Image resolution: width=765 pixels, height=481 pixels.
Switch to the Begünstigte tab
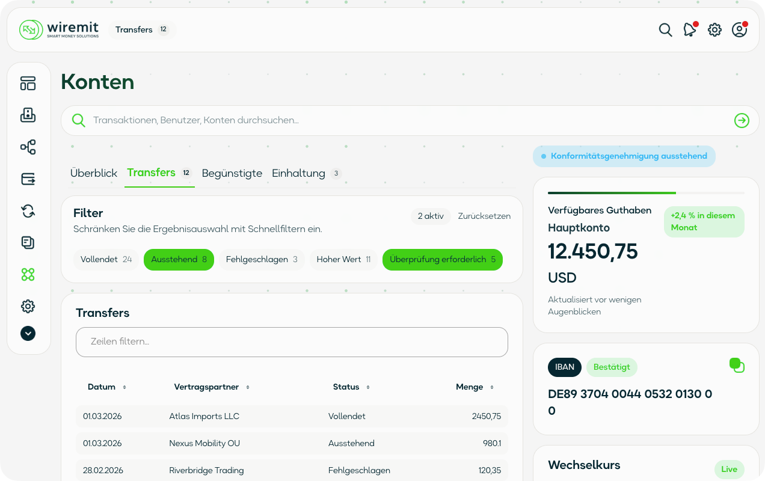coord(232,173)
